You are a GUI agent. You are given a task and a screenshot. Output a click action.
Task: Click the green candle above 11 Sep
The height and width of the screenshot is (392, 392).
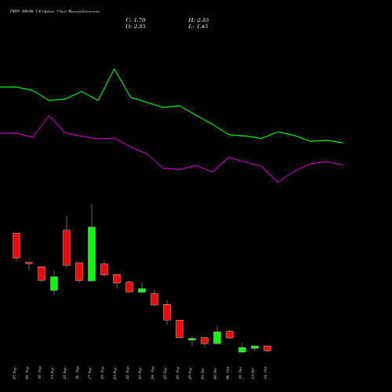(x=54, y=284)
